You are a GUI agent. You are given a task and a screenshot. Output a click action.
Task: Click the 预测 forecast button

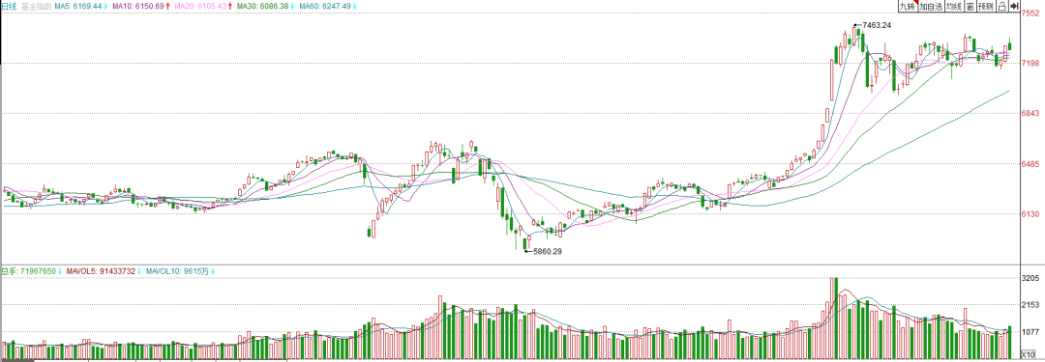986,6
